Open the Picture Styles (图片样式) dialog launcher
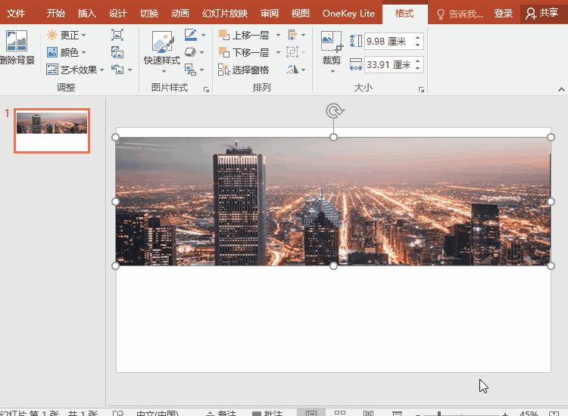Image resolution: width=568 pixels, height=416 pixels. (206, 89)
